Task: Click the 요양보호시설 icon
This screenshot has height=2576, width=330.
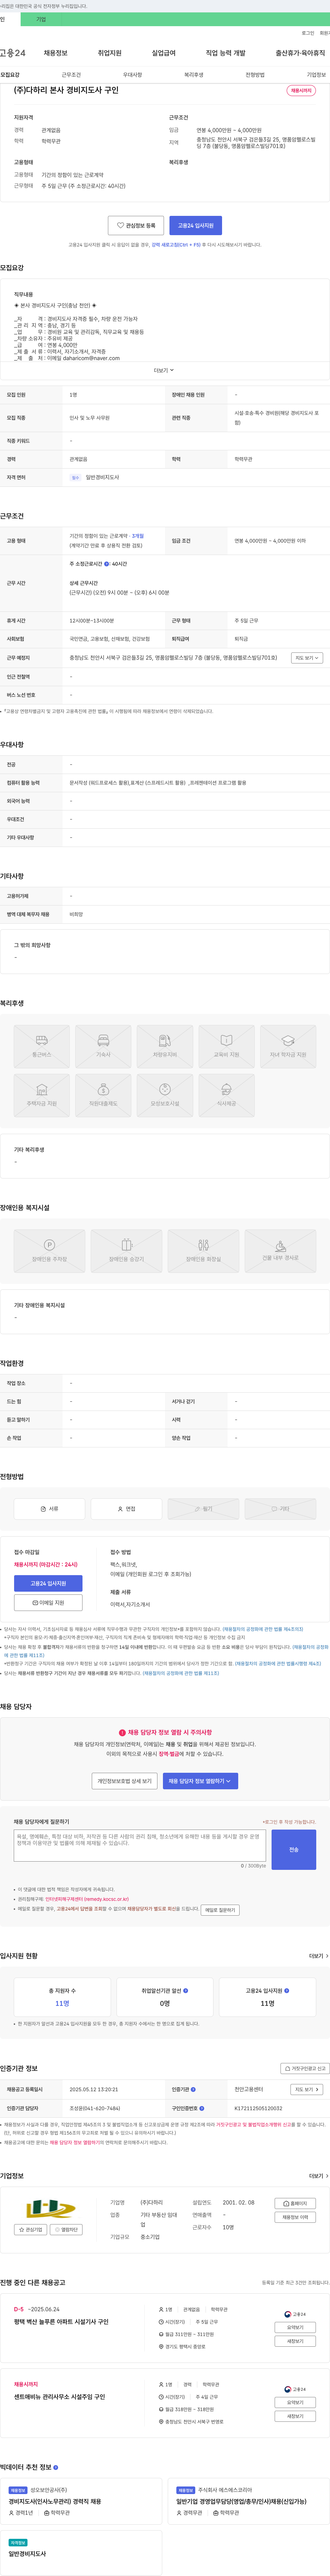Action: [x=165, y=1094]
